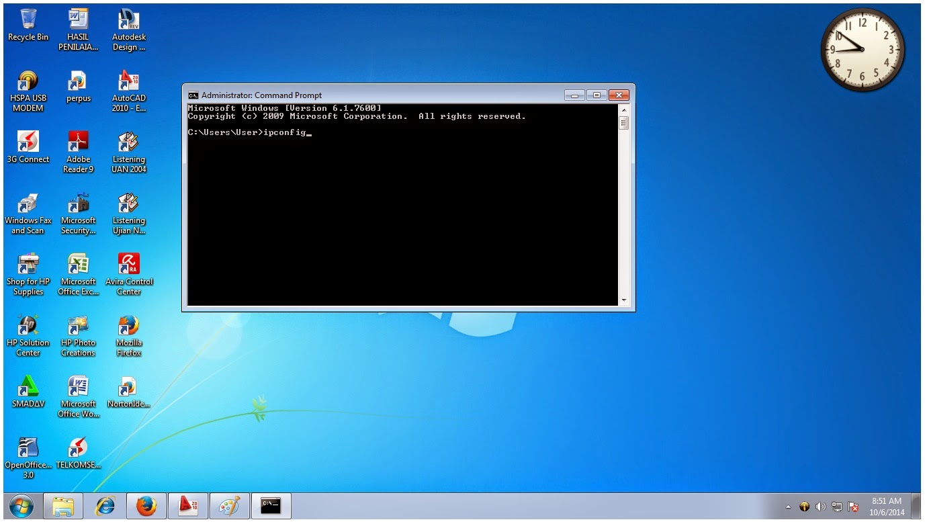
Task: Select the HSPA USB MODEM shortcut
Action: pyautogui.click(x=28, y=91)
